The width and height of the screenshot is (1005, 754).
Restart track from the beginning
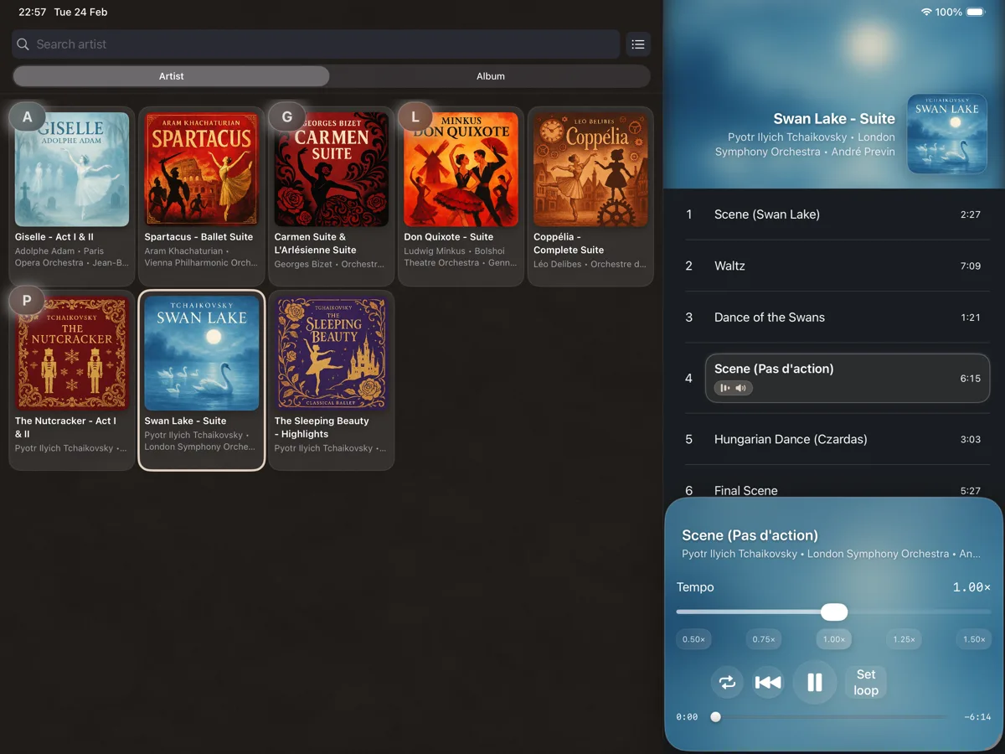click(769, 682)
